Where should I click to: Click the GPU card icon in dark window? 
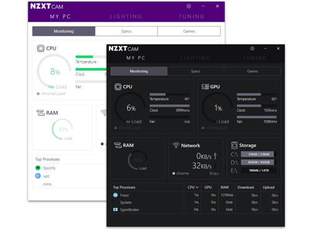[x=205, y=86]
